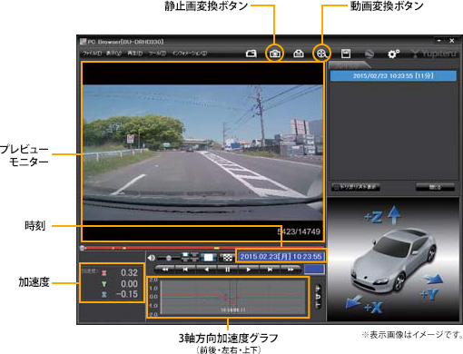463x354 pixels.
Task: Select the 2015/02/23 10:23:55 recording entry
Action: click(x=393, y=75)
